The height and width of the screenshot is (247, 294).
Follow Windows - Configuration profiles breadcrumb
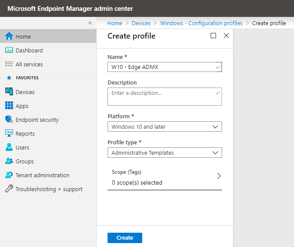[x=201, y=23]
